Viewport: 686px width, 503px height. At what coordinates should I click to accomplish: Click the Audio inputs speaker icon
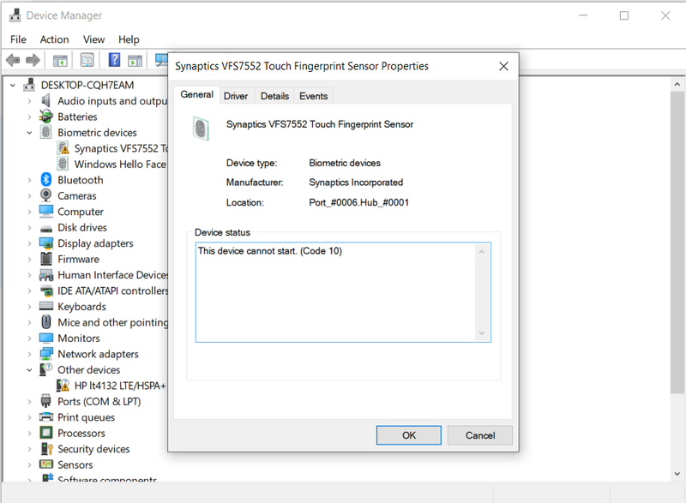pyautogui.click(x=46, y=101)
